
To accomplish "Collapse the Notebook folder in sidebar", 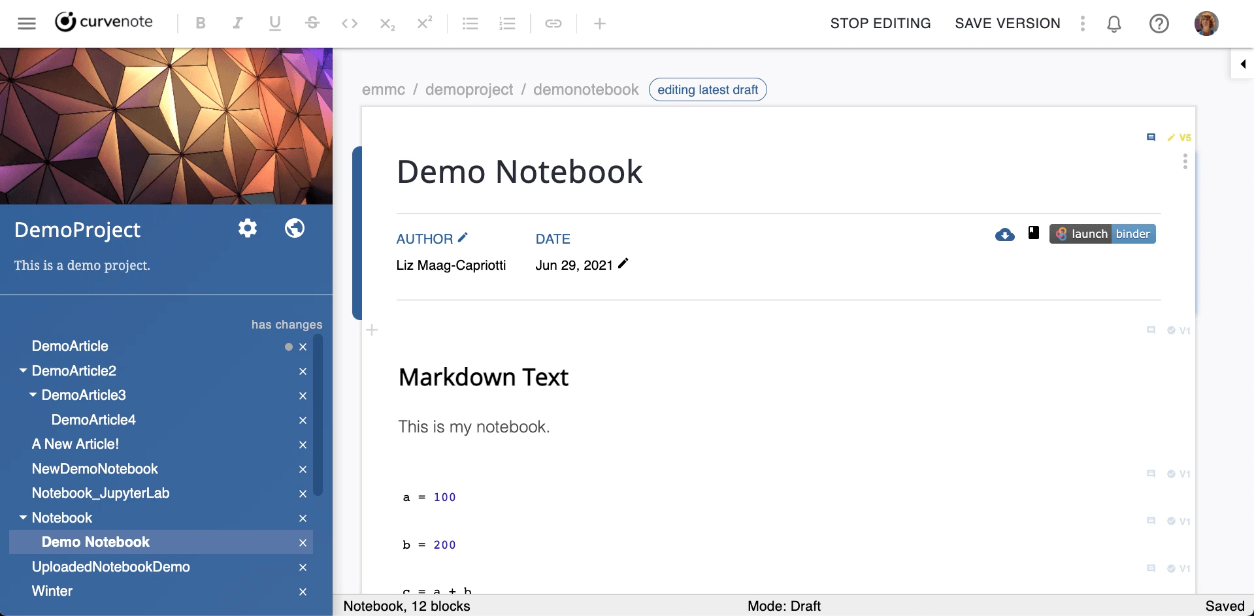I will tap(24, 517).
